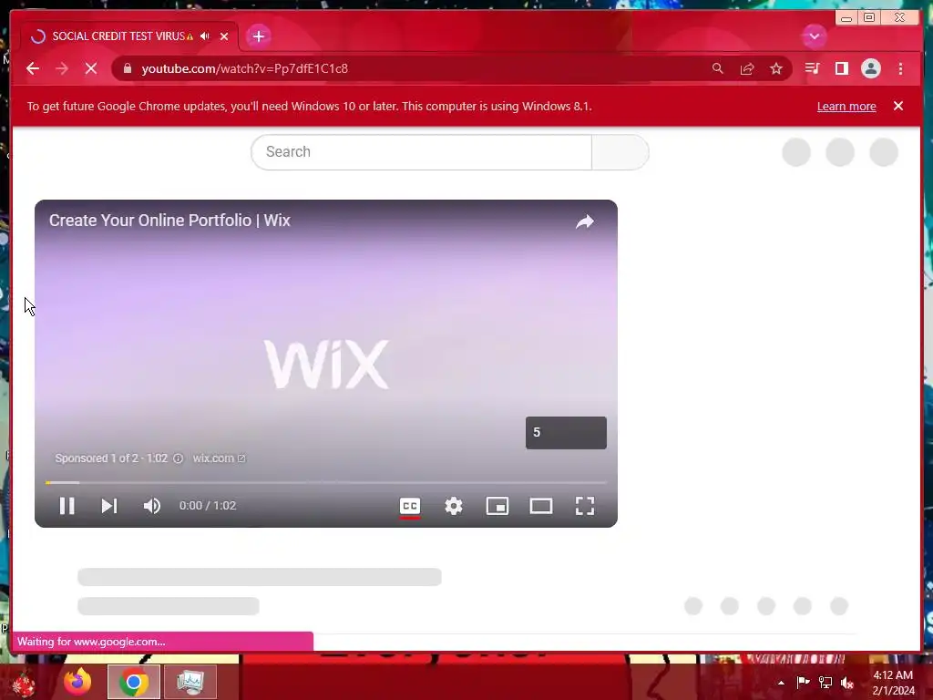Mute the video player volume
933x700 pixels.
[152, 505]
